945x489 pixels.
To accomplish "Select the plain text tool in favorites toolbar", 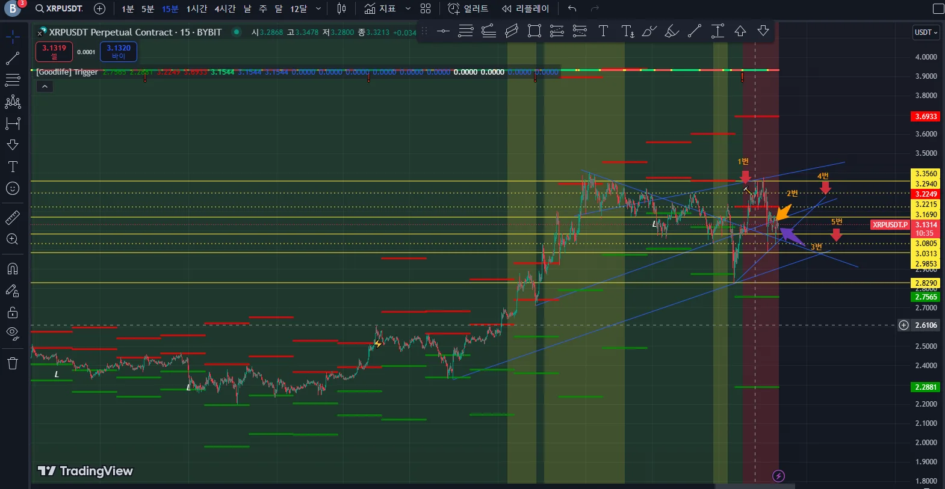I will click(x=603, y=31).
